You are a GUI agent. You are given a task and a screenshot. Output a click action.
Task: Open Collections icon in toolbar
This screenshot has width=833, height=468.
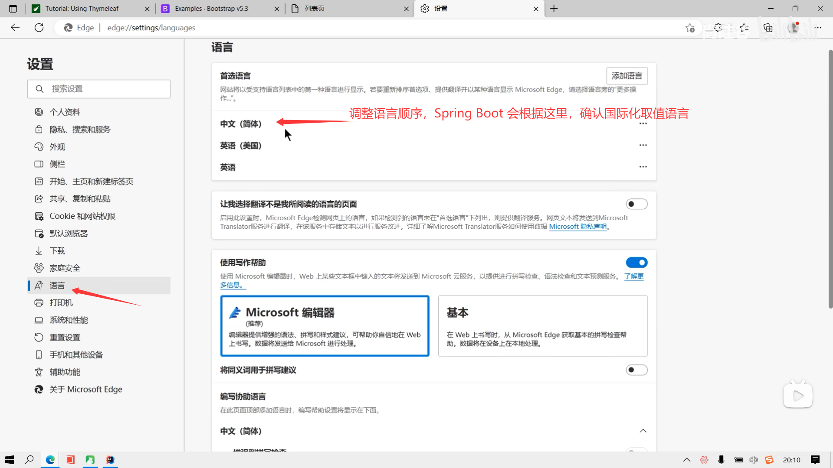click(x=768, y=28)
